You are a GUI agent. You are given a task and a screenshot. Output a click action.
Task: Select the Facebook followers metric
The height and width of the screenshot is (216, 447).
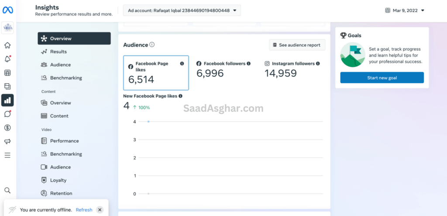click(223, 69)
